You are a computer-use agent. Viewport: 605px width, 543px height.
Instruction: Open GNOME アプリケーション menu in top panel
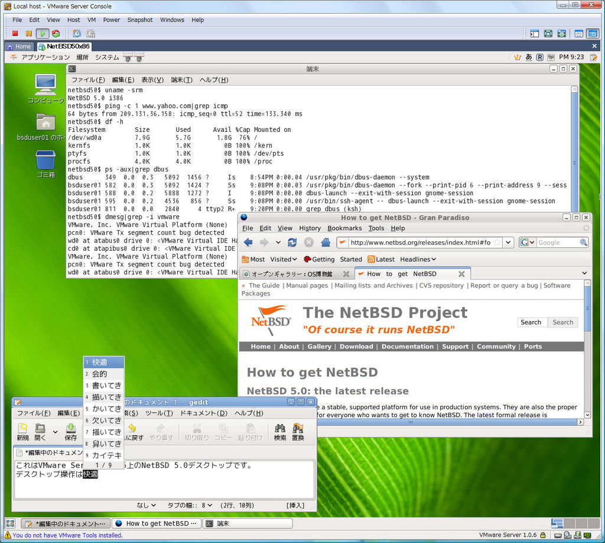45,57
